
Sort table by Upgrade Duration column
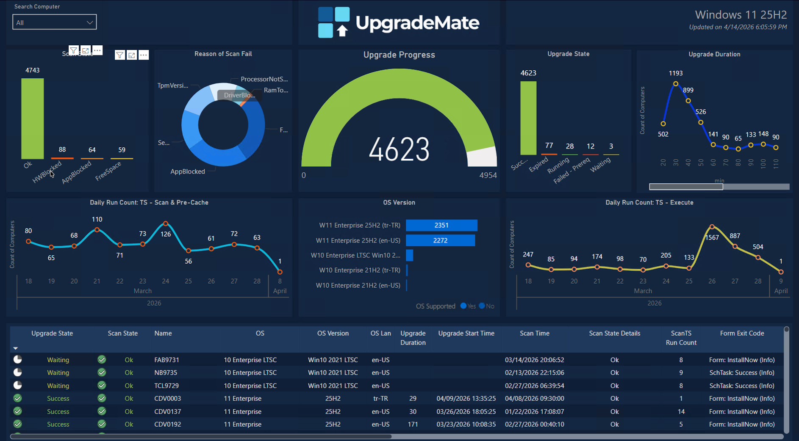(x=413, y=338)
